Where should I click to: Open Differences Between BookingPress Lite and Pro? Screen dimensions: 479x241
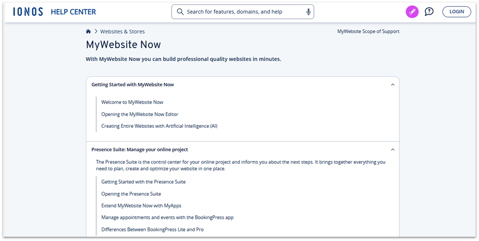click(152, 229)
